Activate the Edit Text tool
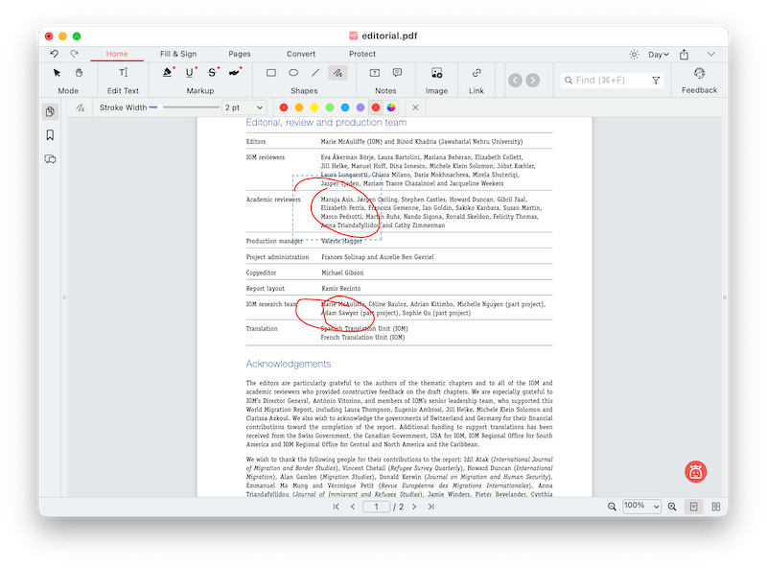The width and height of the screenshot is (767, 568). pos(124,73)
